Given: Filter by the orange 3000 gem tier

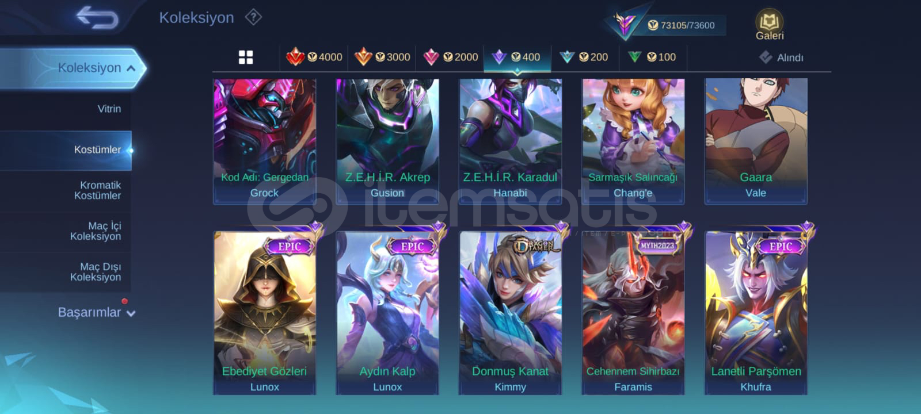Looking at the screenshot, I should tap(382, 57).
